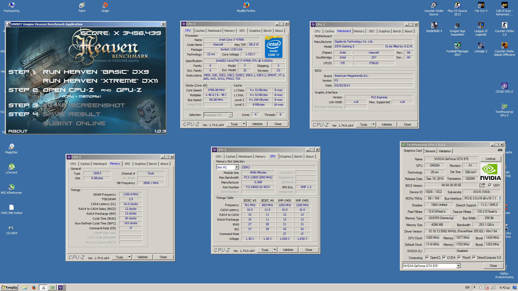This screenshot has width=518, height=291.
Task: Click Tools button in CPU-Z Memory window
Action: tap(119, 257)
